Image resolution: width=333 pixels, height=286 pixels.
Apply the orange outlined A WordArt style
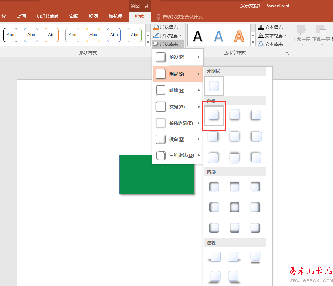click(x=239, y=36)
